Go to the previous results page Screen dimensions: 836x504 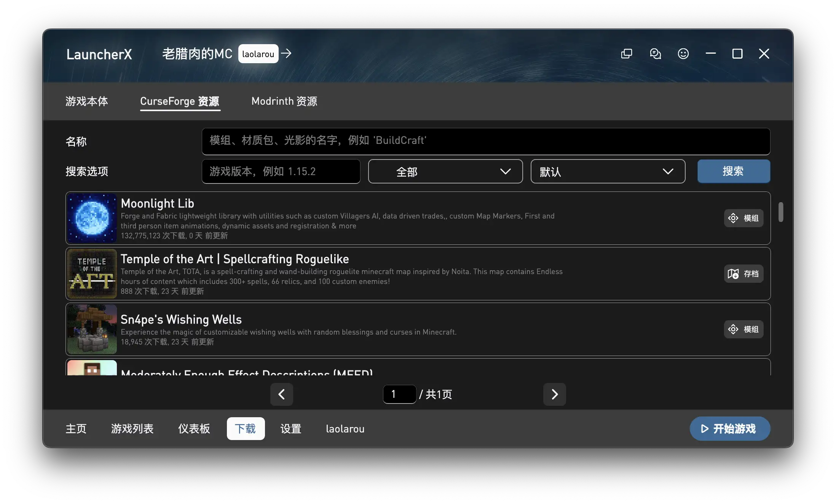pos(282,394)
